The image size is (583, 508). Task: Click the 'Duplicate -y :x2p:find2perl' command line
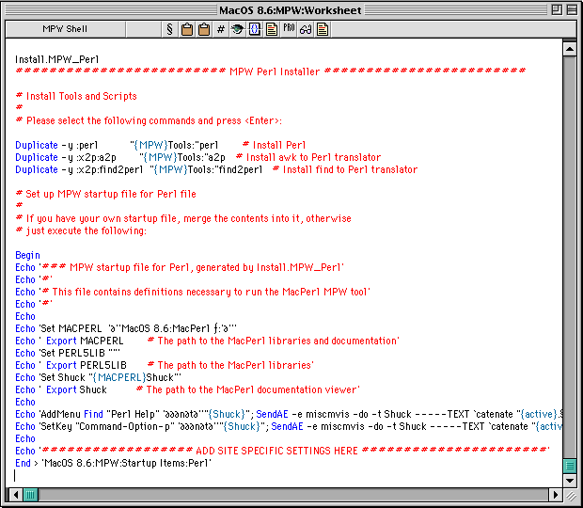tap(138, 169)
